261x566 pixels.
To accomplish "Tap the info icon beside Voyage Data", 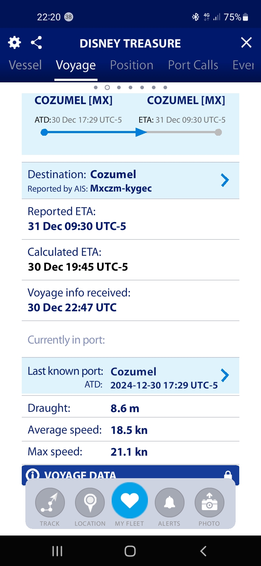I will tap(33, 475).
